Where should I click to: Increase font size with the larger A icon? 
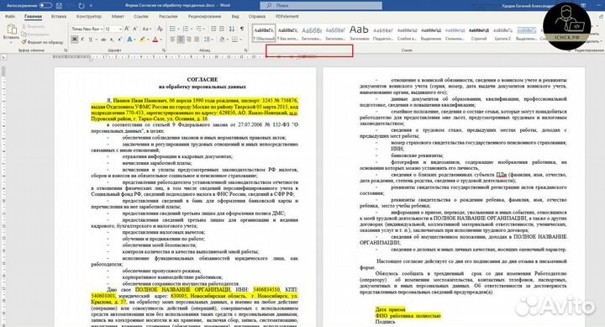(x=127, y=29)
